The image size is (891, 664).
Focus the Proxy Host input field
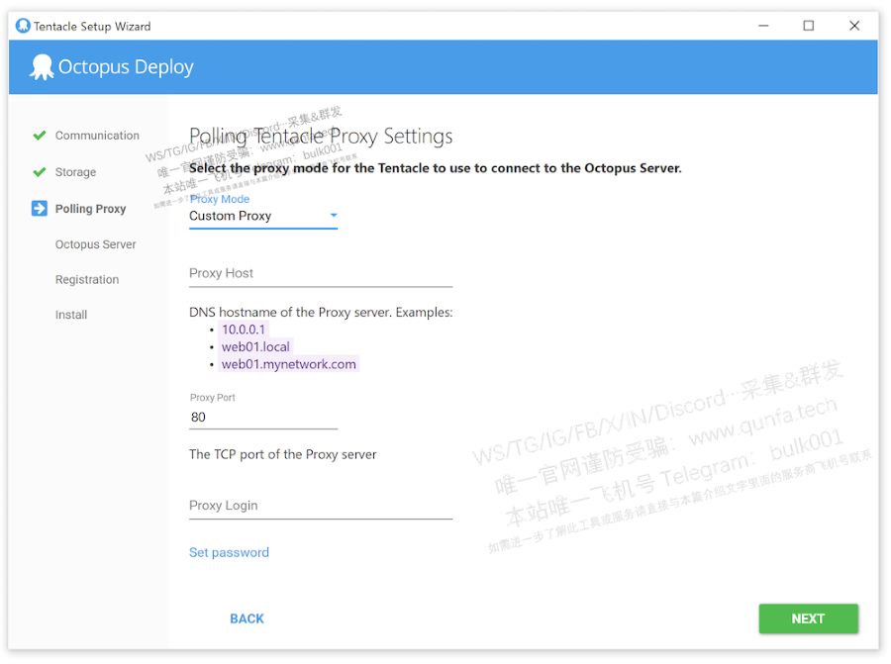coord(321,274)
